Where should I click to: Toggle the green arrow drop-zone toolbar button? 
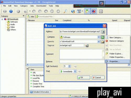click(88, 11)
